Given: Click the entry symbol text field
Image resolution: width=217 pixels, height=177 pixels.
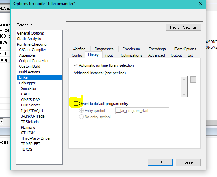Looking at the screenshot, I should 142,111.
